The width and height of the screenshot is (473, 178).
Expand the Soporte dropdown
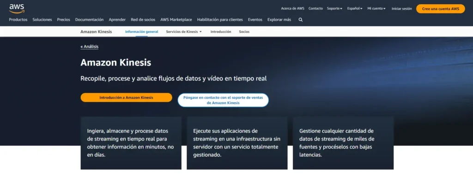(x=334, y=8)
